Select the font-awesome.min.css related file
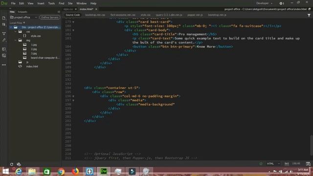This screenshot has width=313, height=176. click(123, 15)
